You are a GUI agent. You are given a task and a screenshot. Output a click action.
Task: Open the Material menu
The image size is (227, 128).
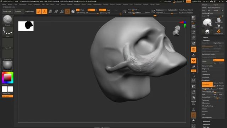[x=77, y=5]
